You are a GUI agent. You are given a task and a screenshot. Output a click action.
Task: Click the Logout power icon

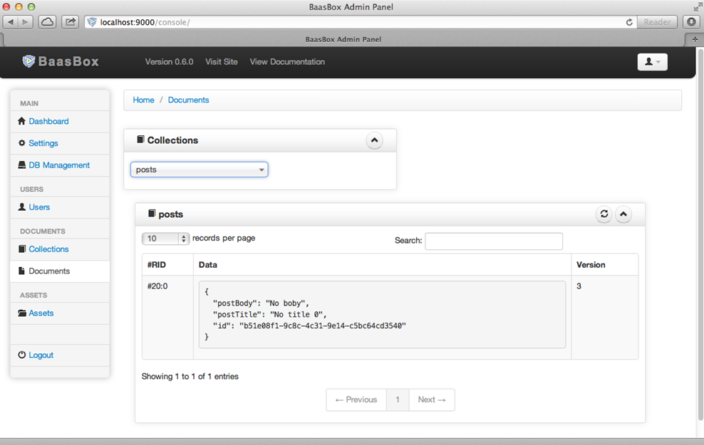21,355
